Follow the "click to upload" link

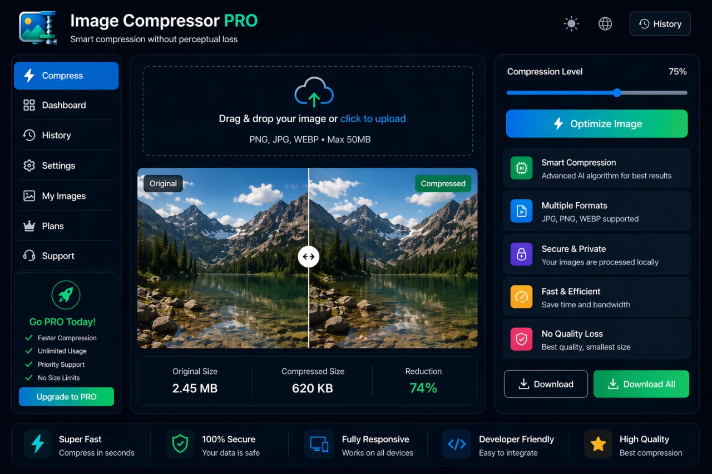pos(373,118)
